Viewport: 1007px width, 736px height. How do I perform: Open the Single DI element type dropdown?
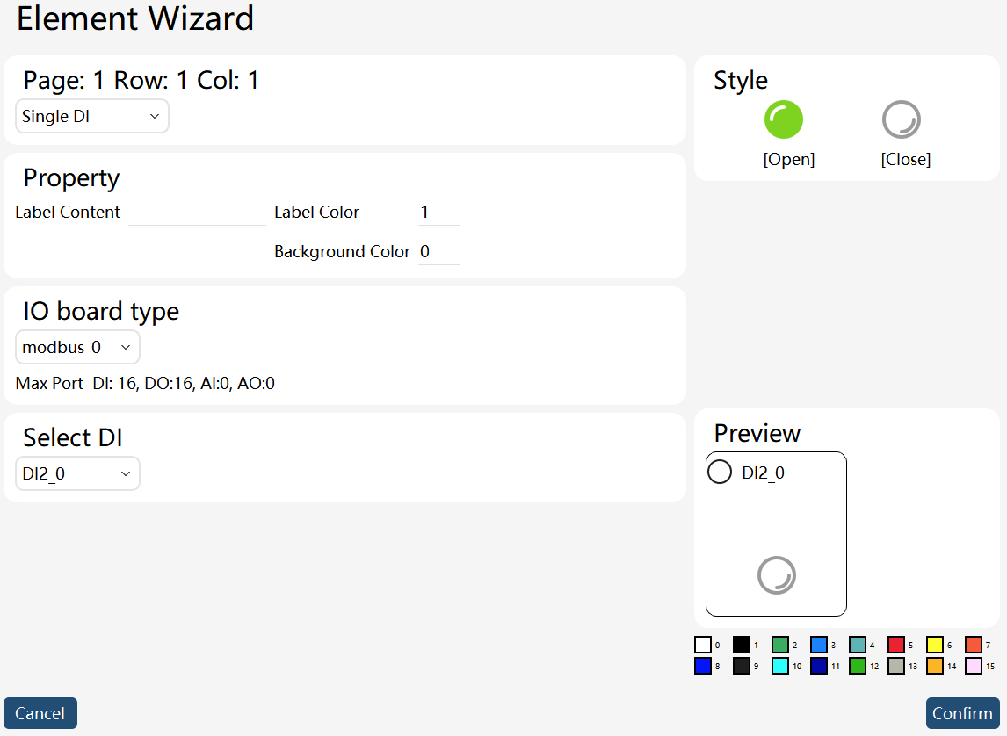(x=92, y=116)
